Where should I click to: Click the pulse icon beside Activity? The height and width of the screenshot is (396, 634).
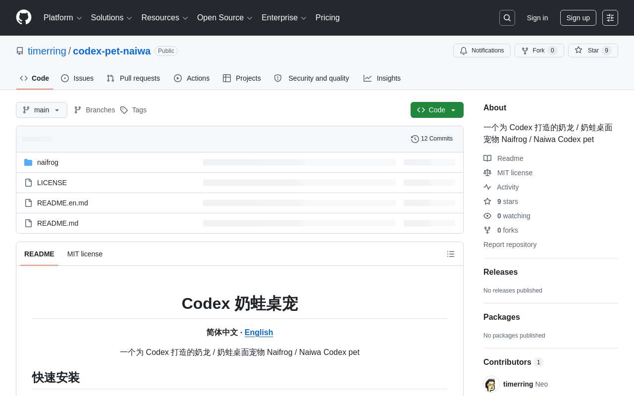click(487, 187)
